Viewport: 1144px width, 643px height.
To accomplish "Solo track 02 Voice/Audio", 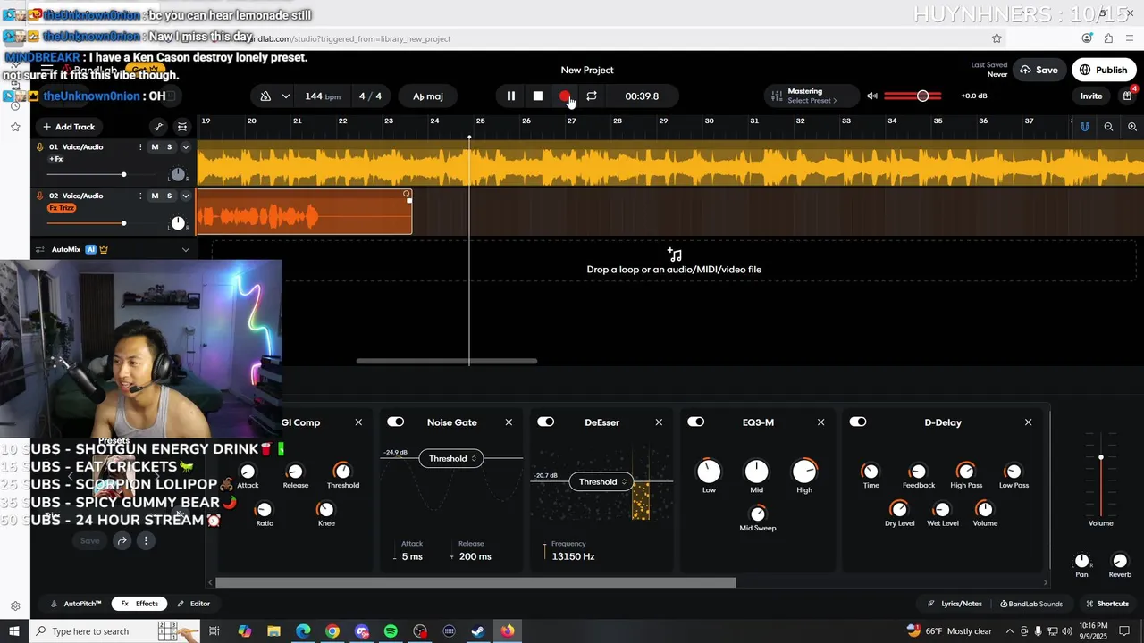I will click(x=169, y=196).
